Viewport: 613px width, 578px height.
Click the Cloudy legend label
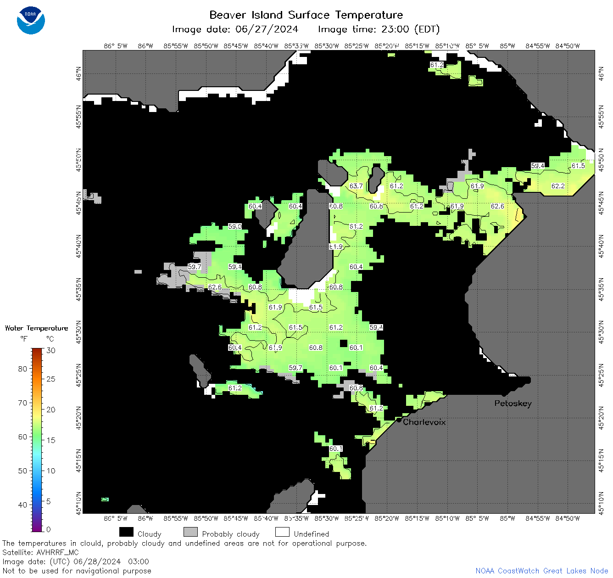tap(150, 534)
